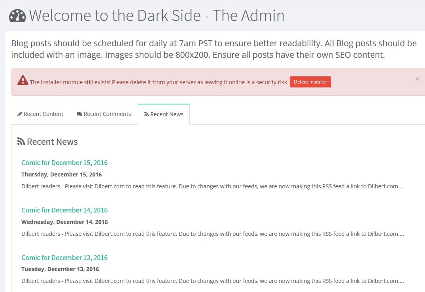Click the RSS icon on the Recent News tab

(147, 115)
